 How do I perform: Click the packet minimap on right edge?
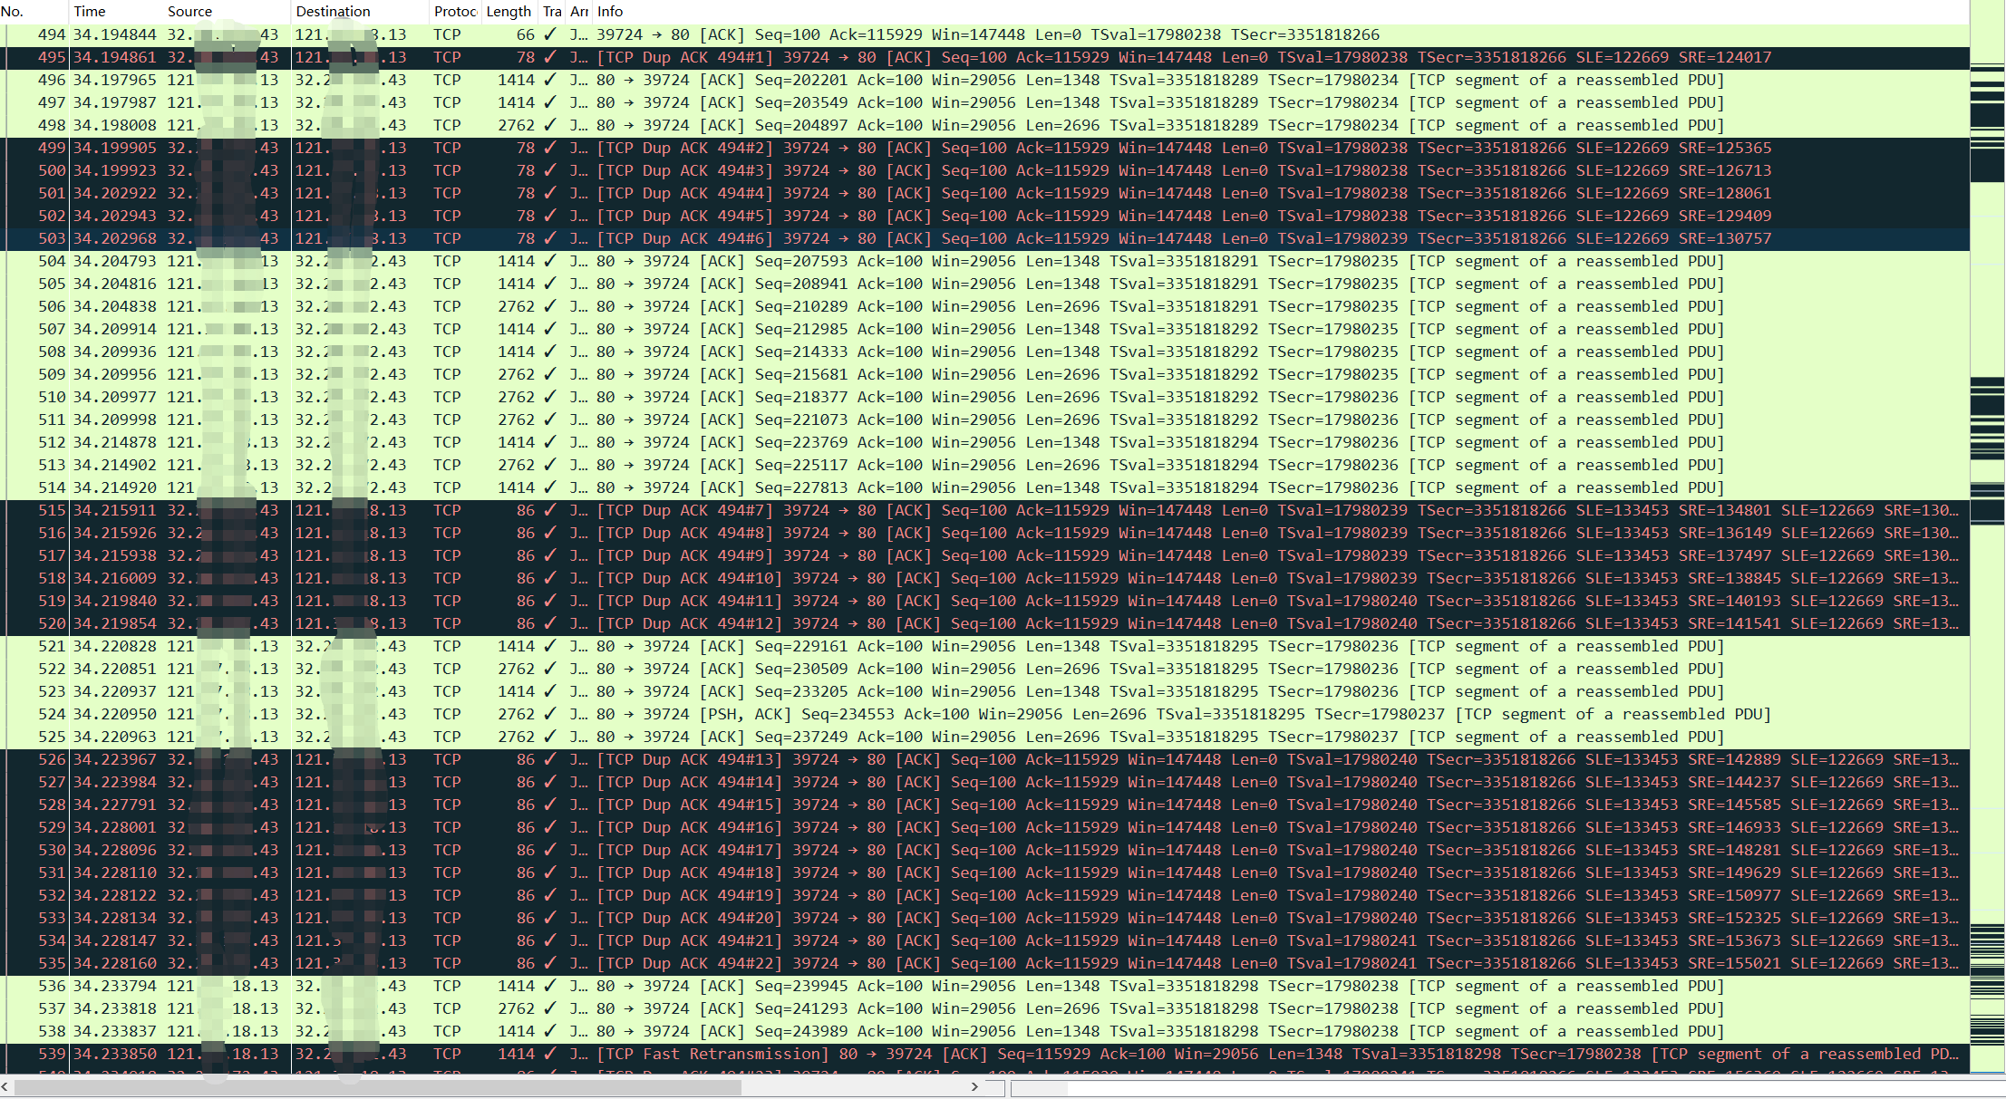click(1987, 544)
